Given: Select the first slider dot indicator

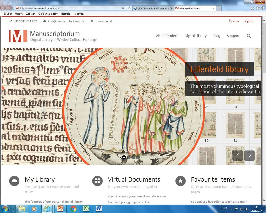Looking at the screenshot, I should [124, 157].
